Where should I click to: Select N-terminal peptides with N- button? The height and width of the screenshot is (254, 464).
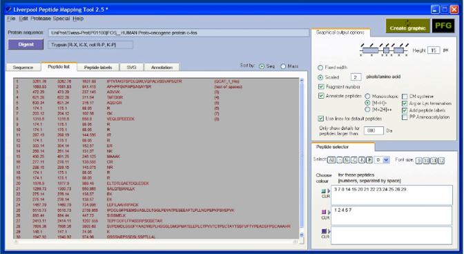(347, 160)
